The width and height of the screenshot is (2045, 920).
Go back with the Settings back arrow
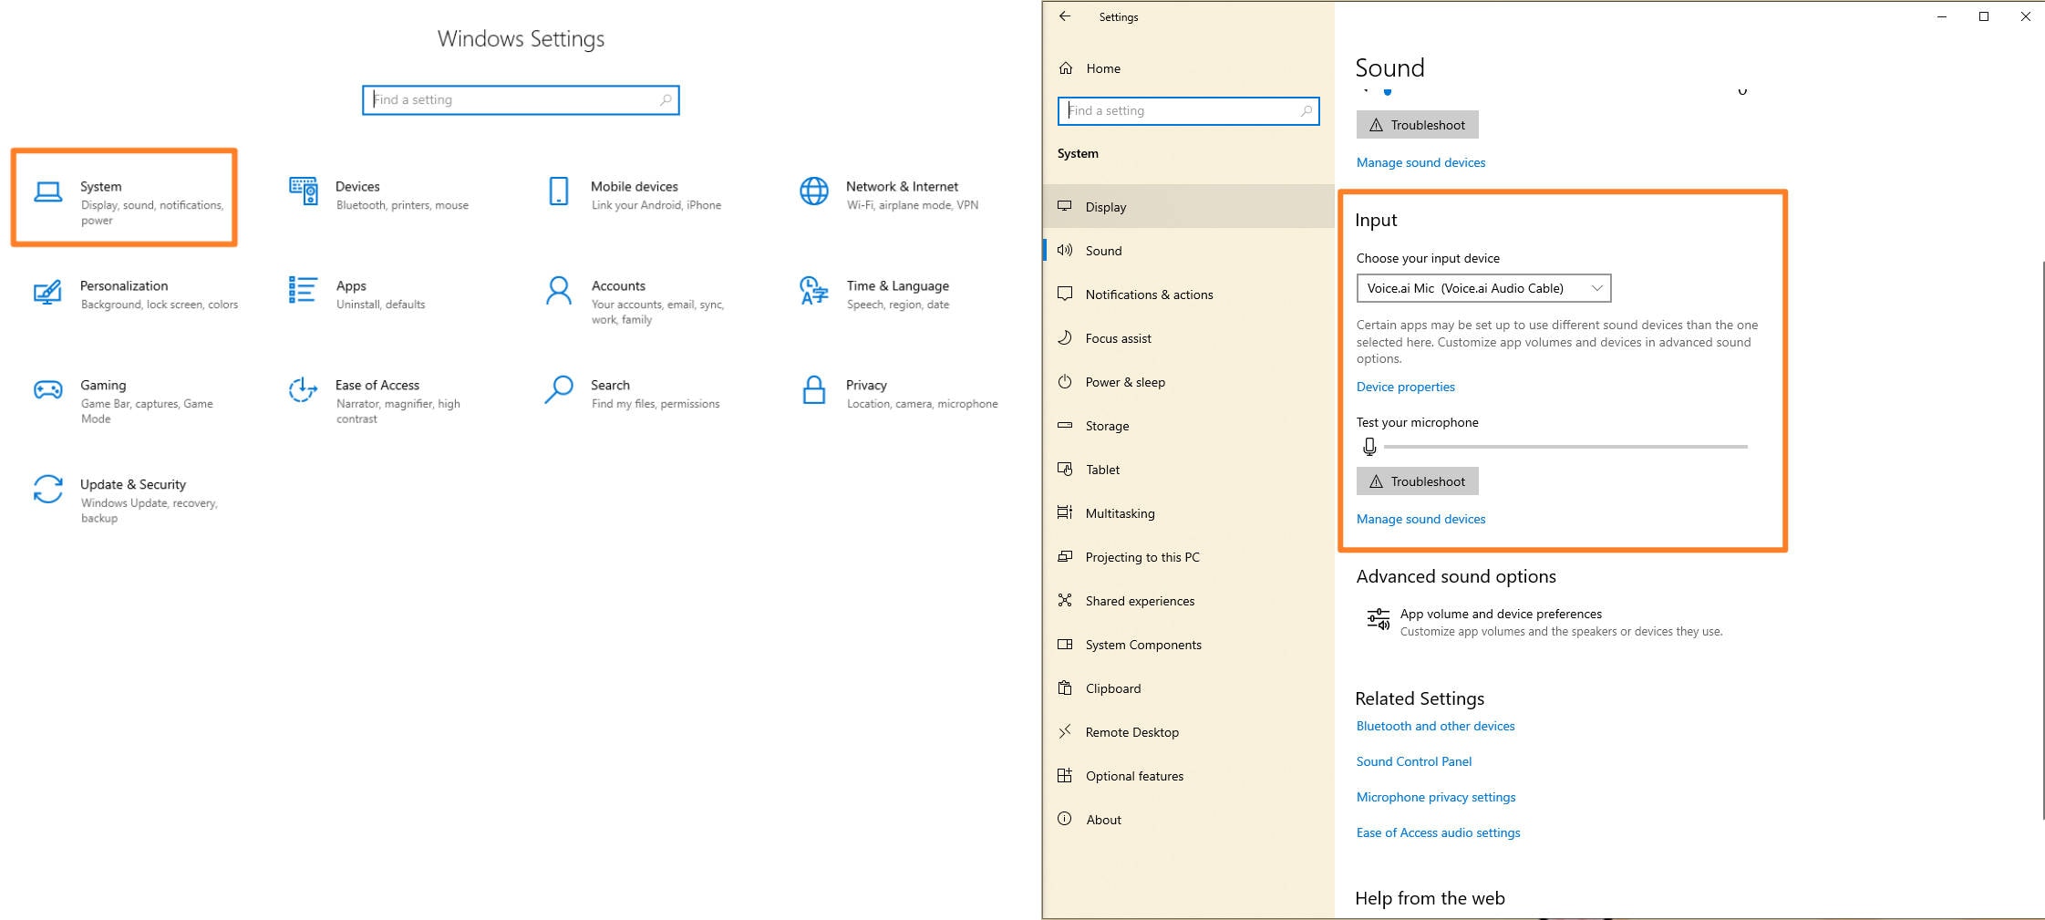click(x=1065, y=16)
